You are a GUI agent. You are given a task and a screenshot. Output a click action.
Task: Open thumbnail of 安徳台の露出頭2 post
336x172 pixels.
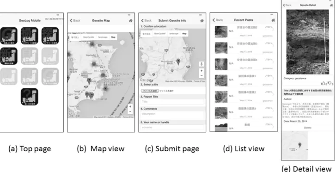[221, 32]
